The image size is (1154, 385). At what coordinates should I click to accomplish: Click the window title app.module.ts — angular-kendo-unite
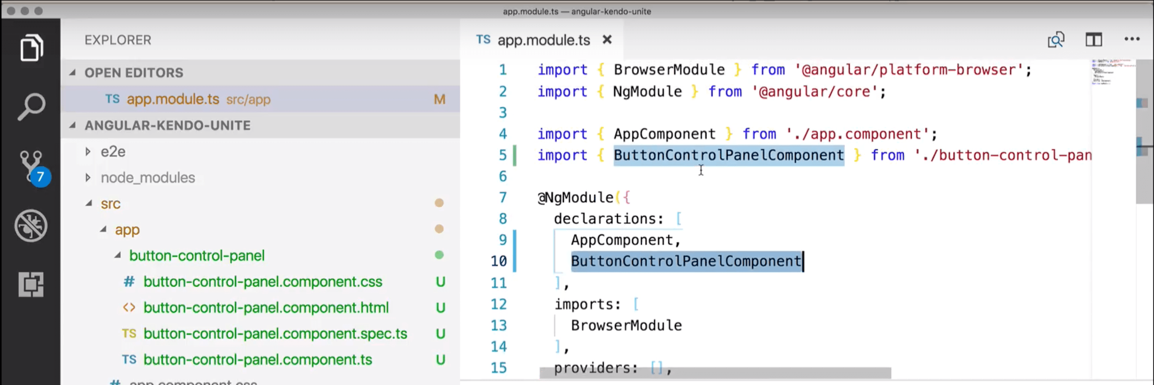point(577,11)
